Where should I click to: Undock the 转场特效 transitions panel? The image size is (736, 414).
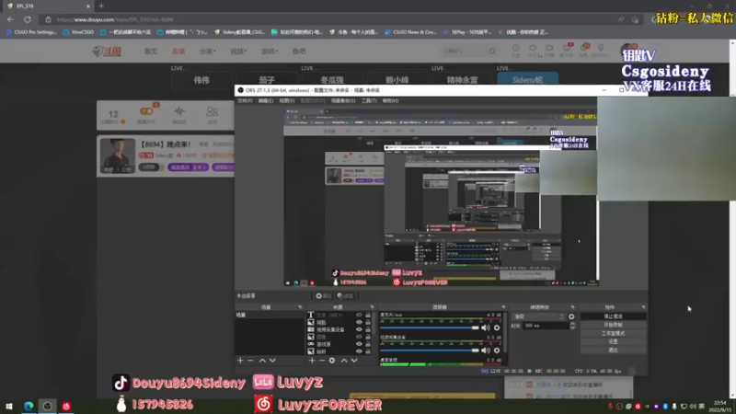572,307
